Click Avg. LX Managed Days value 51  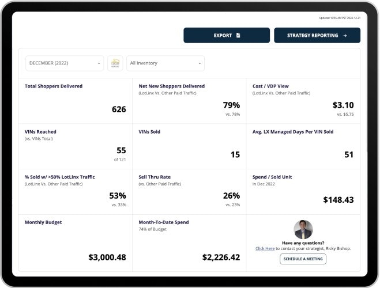coord(349,154)
